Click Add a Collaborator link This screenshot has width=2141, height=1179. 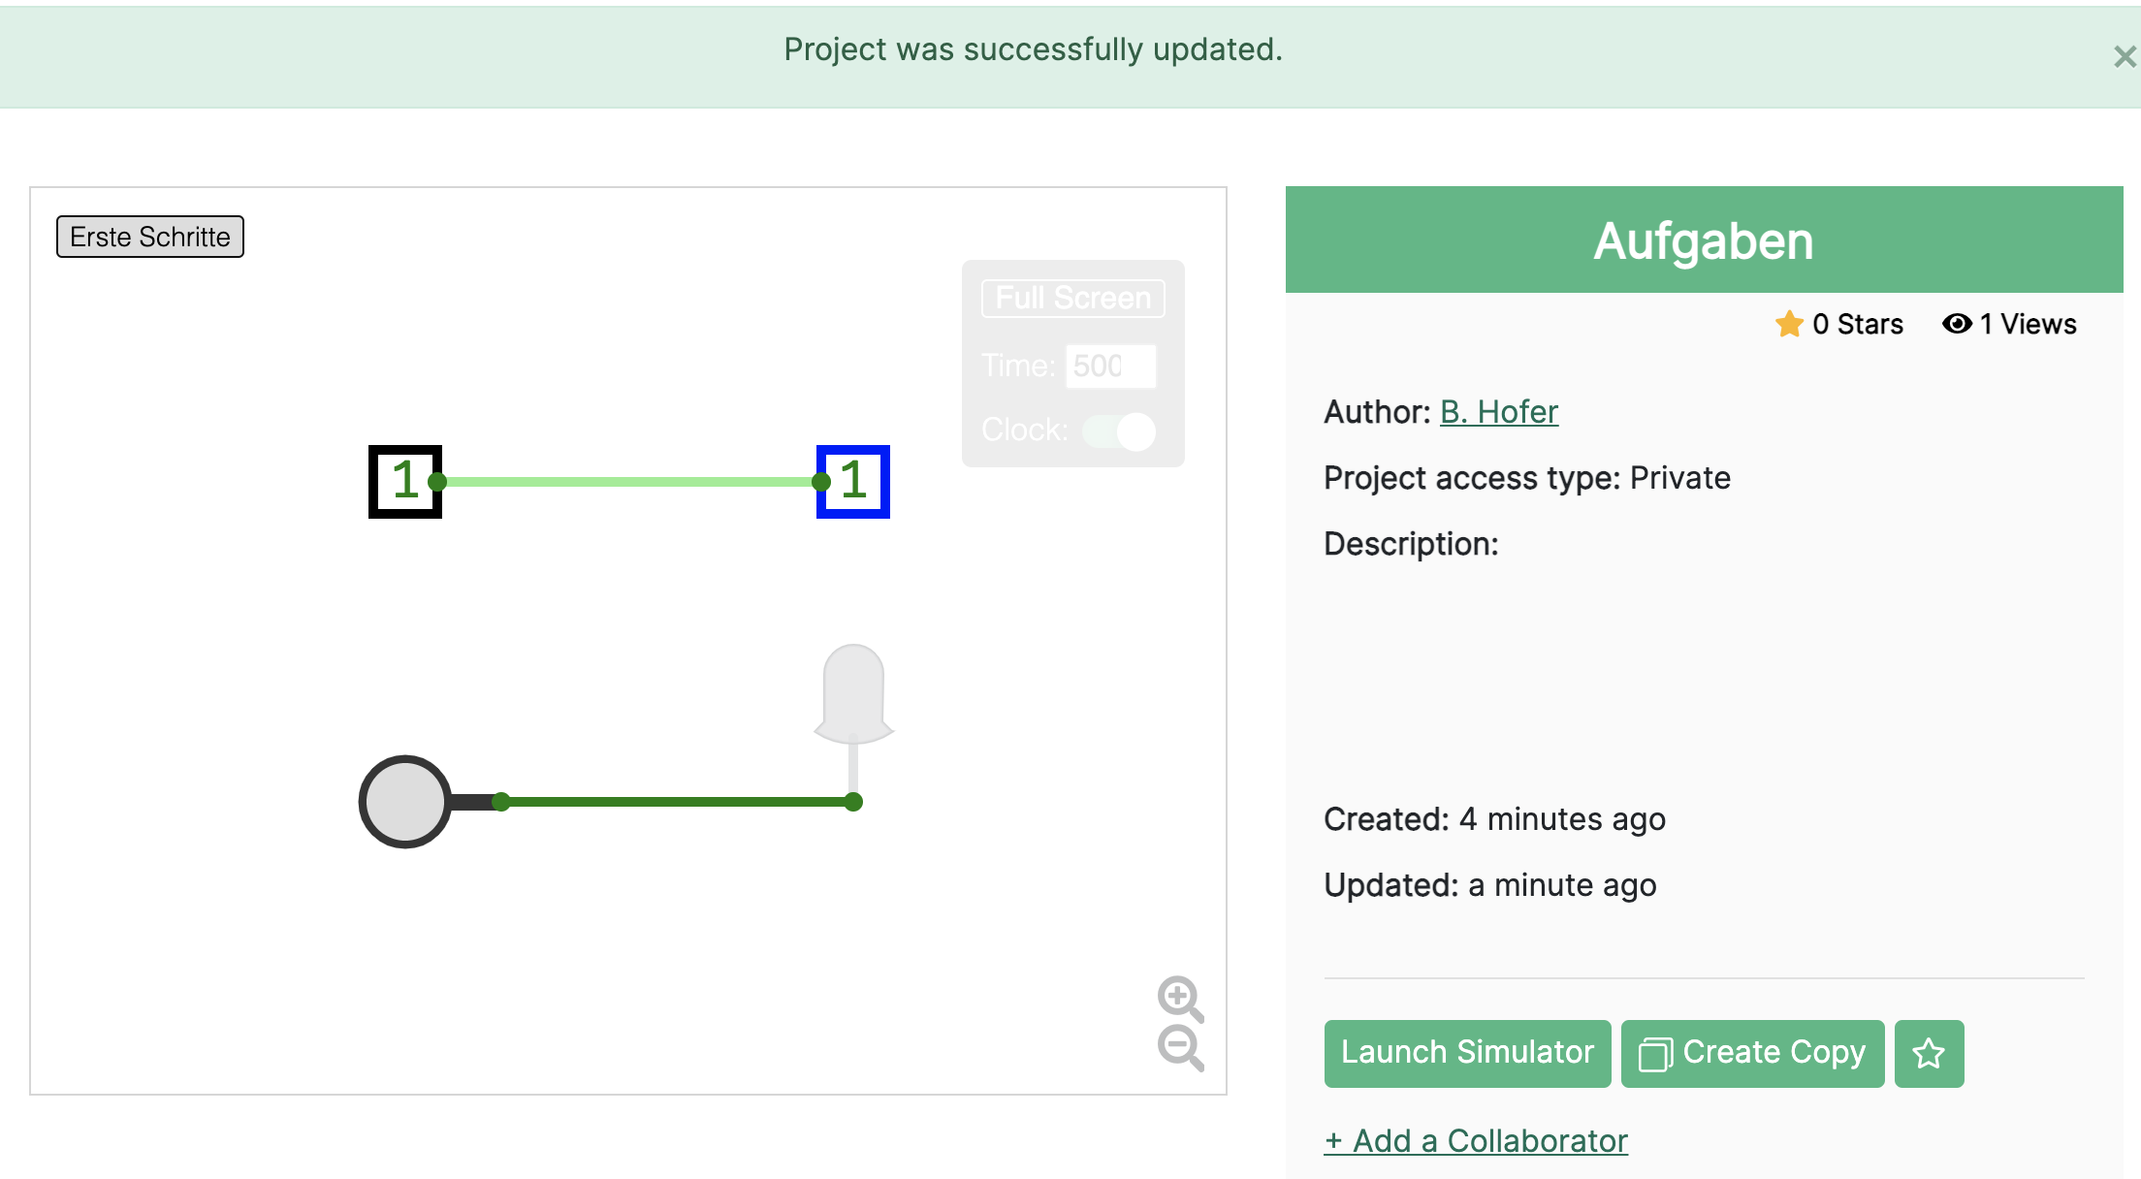tap(1476, 1141)
